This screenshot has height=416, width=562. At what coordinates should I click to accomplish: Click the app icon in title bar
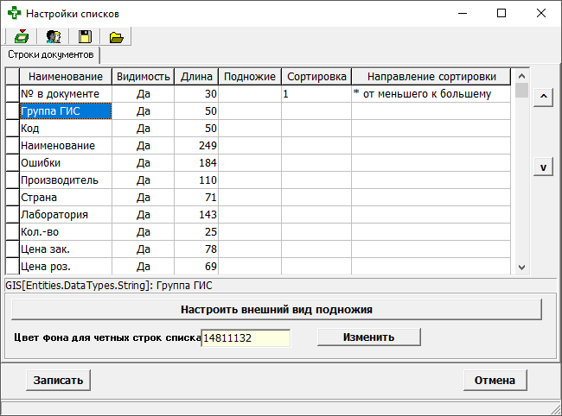(14, 14)
